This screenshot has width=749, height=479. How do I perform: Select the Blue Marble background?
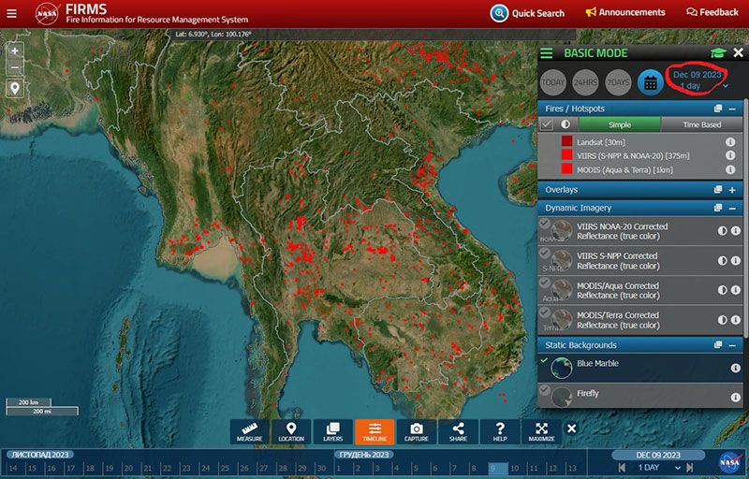pyautogui.click(x=640, y=368)
